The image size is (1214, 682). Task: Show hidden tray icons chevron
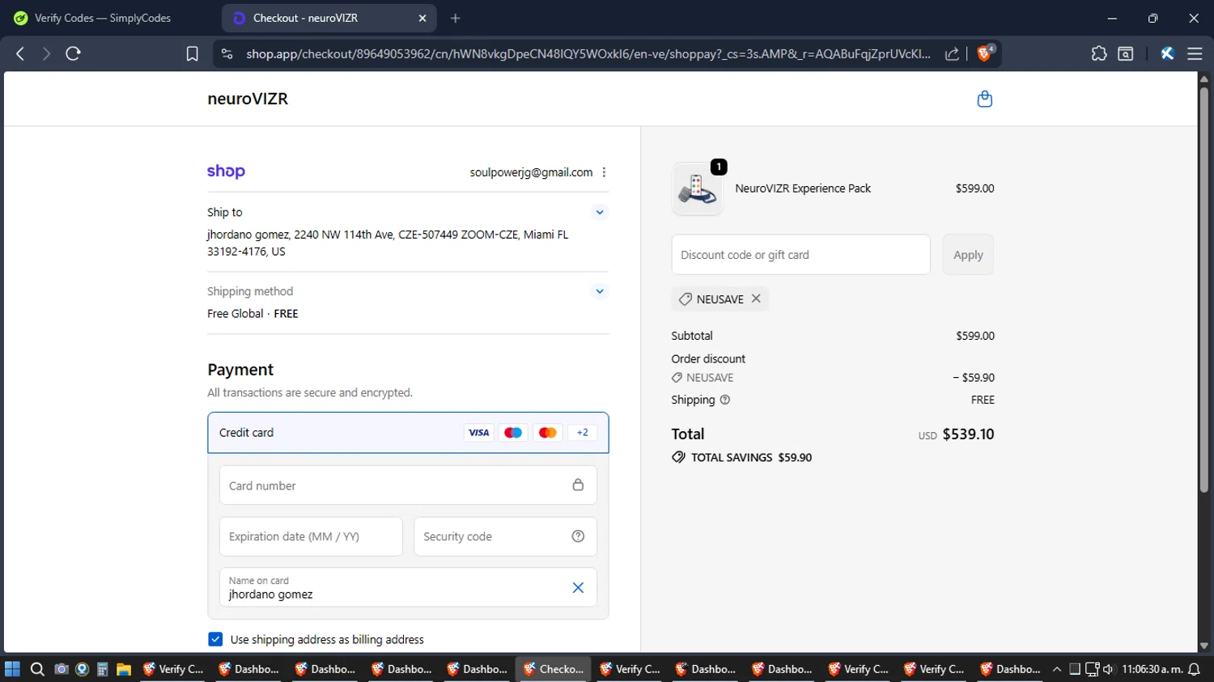(x=1056, y=669)
